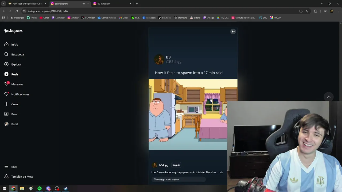This screenshot has width=342, height=192.
Task: Open media controls in Chrome toolbar
Action: pos(325,11)
